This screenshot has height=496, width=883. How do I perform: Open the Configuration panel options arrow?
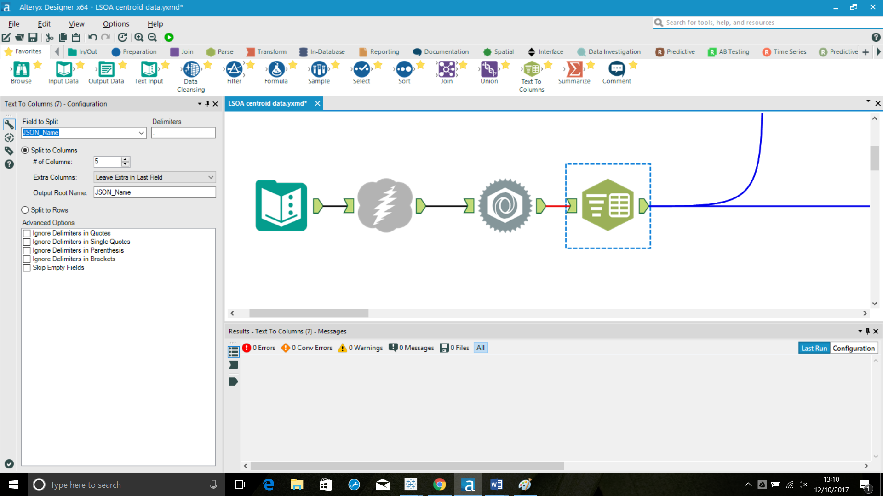pyautogui.click(x=200, y=104)
